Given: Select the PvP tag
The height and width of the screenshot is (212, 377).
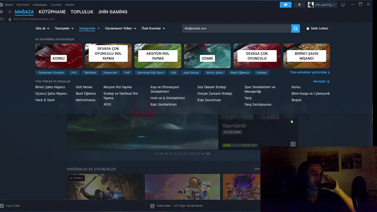Looking at the screenshot, I should (127, 72).
